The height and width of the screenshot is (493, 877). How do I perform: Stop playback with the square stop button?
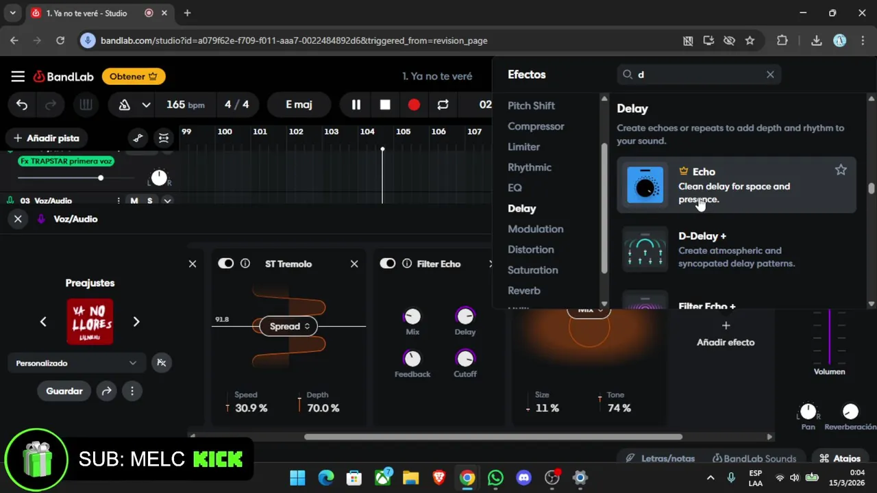[x=385, y=105]
